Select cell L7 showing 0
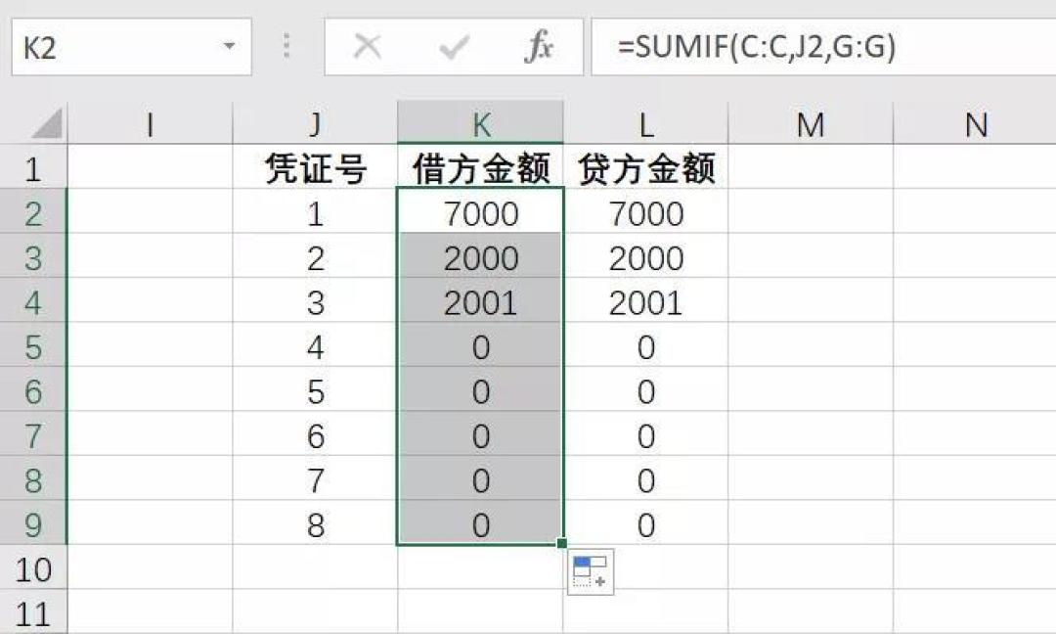The width and height of the screenshot is (1056, 634). (646, 433)
